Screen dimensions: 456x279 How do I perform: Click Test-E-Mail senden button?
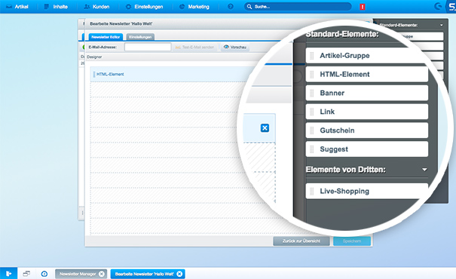pyautogui.click(x=194, y=48)
